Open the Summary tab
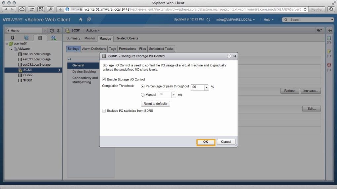The width and height of the screenshot is (337, 189). (x=73, y=38)
